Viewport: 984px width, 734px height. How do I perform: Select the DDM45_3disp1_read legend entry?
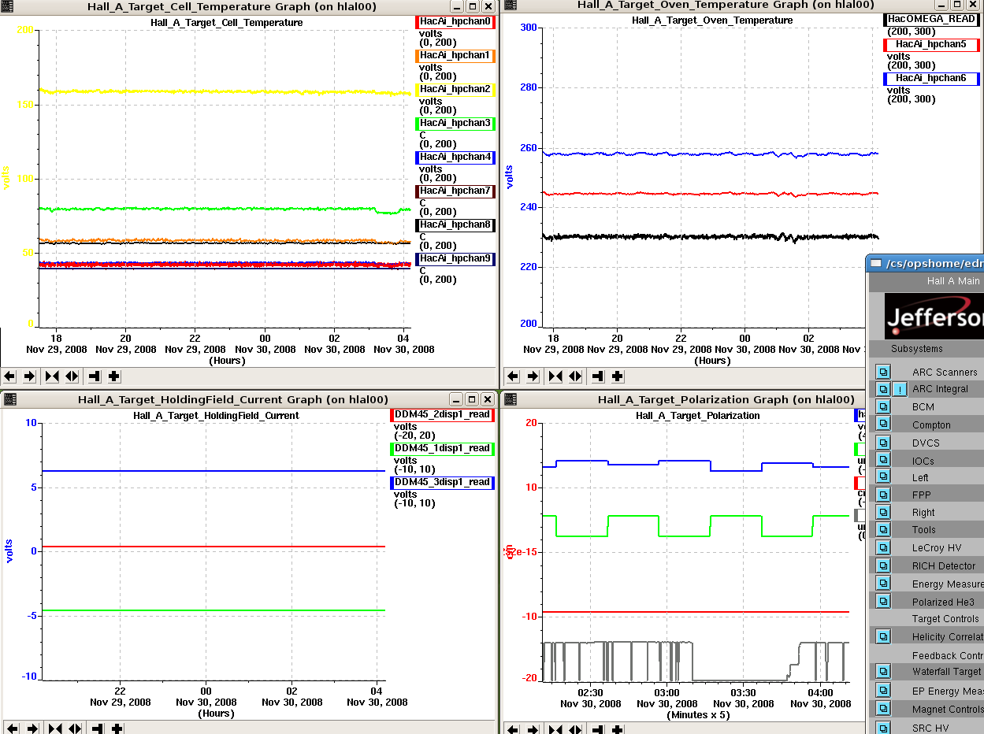(x=442, y=483)
